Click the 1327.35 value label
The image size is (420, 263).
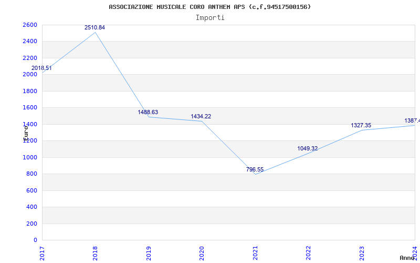coord(361,125)
